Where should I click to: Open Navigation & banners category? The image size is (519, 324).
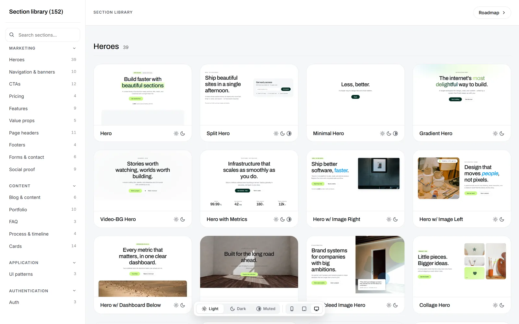[x=42, y=72]
